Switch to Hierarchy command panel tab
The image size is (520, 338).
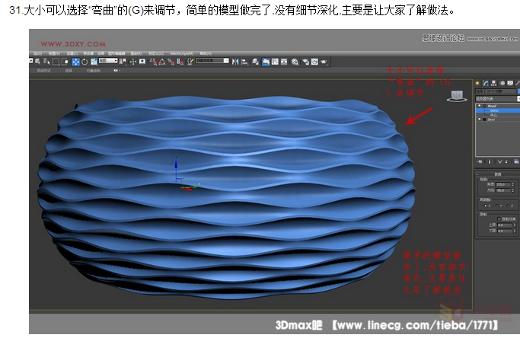coord(493,83)
